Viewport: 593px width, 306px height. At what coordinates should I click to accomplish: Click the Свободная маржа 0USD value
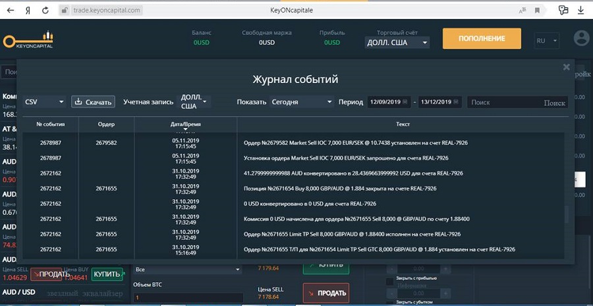[267, 42]
